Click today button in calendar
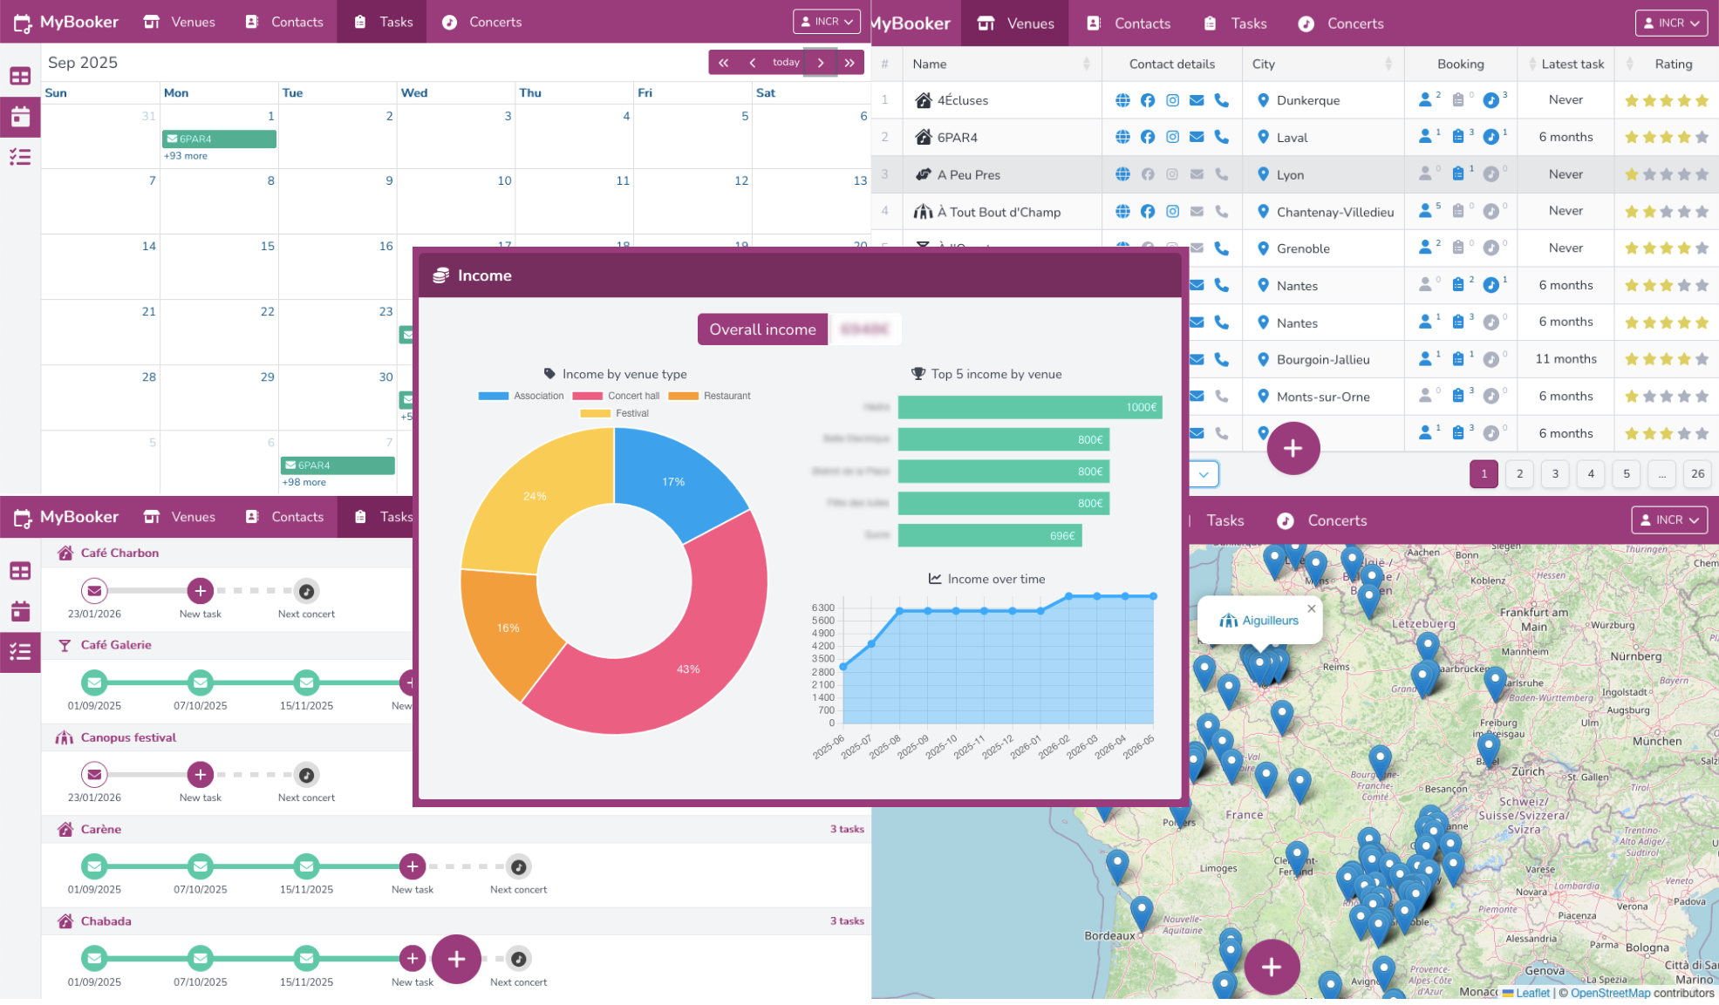1719x1005 pixels. pyautogui.click(x=786, y=63)
